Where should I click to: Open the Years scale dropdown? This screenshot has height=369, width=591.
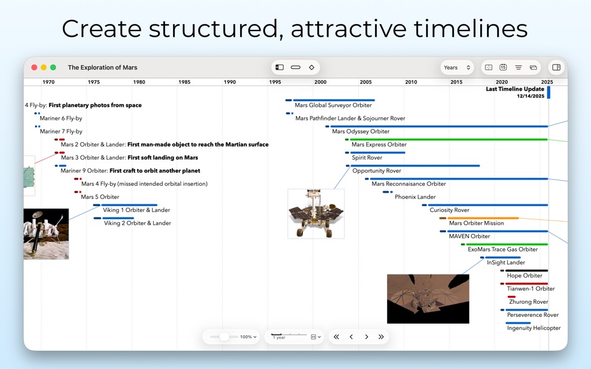tap(457, 67)
